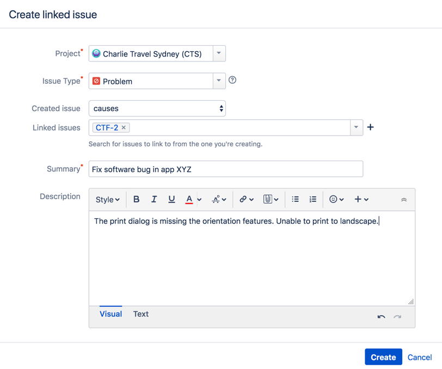Screen dimensions: 442x369
Task: Cancel creating the linked issue
Action: pyautogui.click(x=420, y=357)
